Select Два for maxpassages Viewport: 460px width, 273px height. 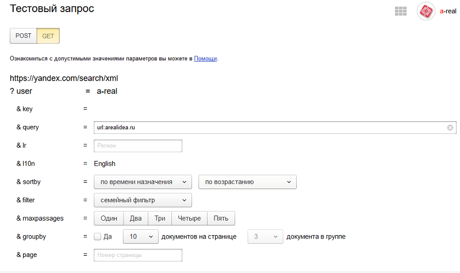pyautogui.click(x=136, y=218)
